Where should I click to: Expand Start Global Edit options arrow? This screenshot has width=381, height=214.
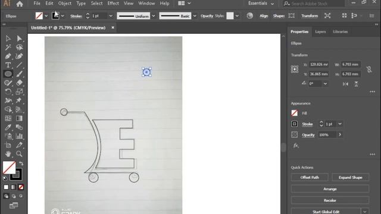(x=365, y=212)
